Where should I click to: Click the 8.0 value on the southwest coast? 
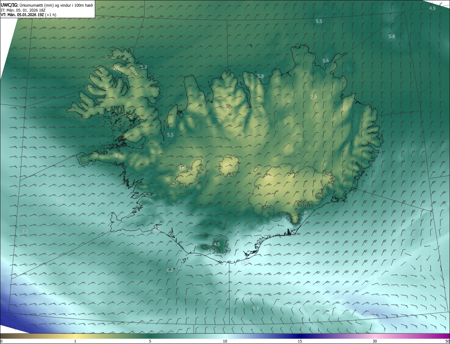click(x=157, y=230)
